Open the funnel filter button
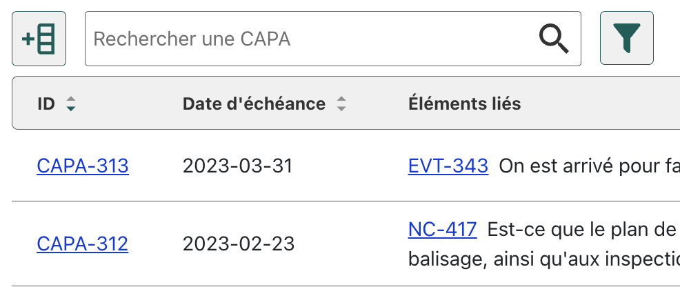 click(626, 39)
